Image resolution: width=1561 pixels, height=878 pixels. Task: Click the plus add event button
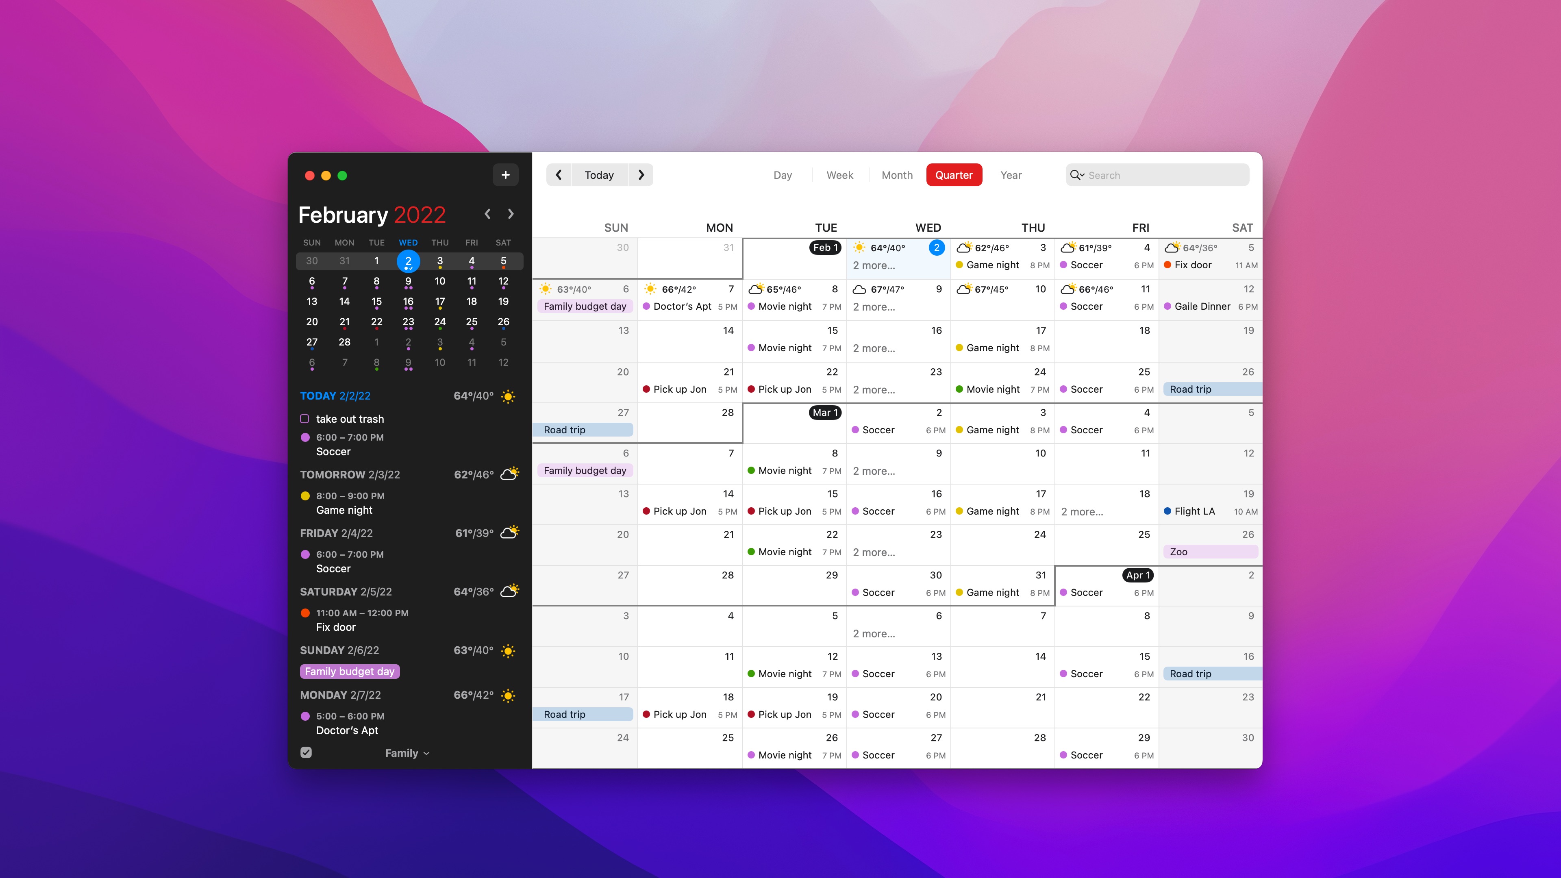(x=505, y=175)
